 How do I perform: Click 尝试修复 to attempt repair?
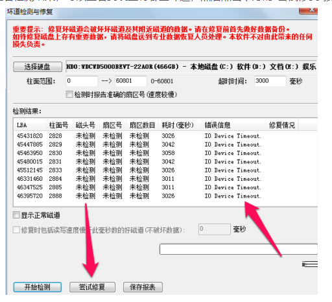coord(92,287)
